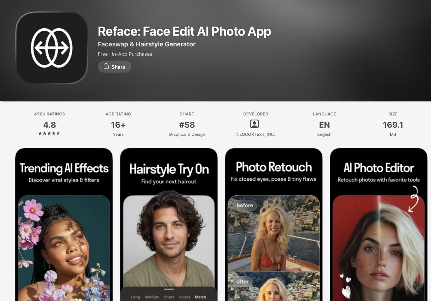431x301 pixels.
Task: Click the curly arrow doodle in AI Photo Editor
Action: [x=414, y=199]
